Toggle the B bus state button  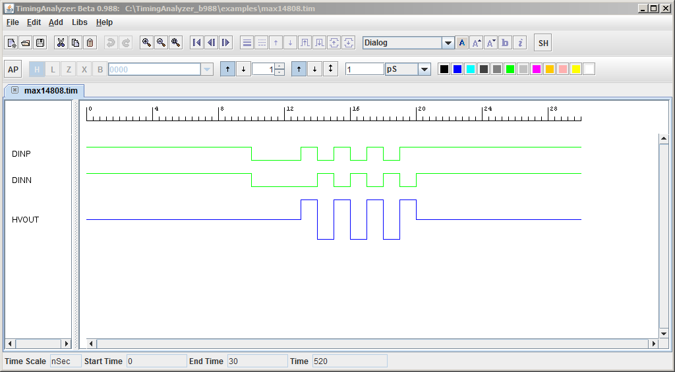100,69
